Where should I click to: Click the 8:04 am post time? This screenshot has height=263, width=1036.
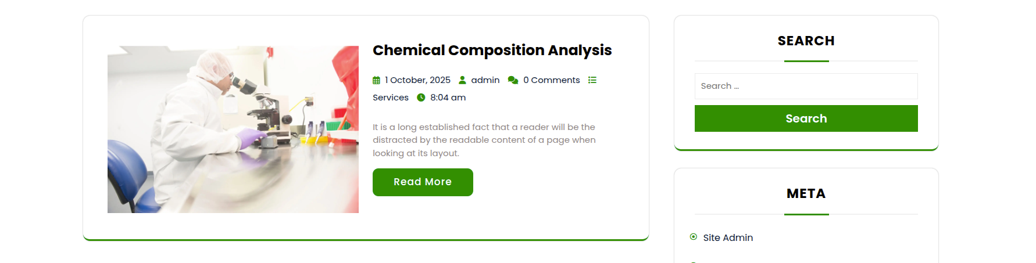pyautogui.click(x=448, y=98)
